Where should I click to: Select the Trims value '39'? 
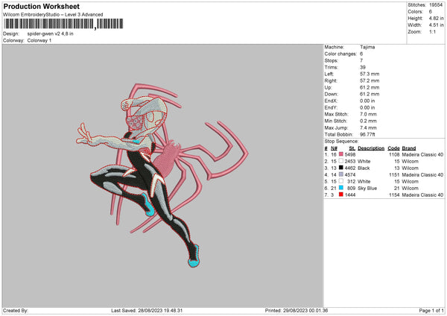click(x=363, y=67)
